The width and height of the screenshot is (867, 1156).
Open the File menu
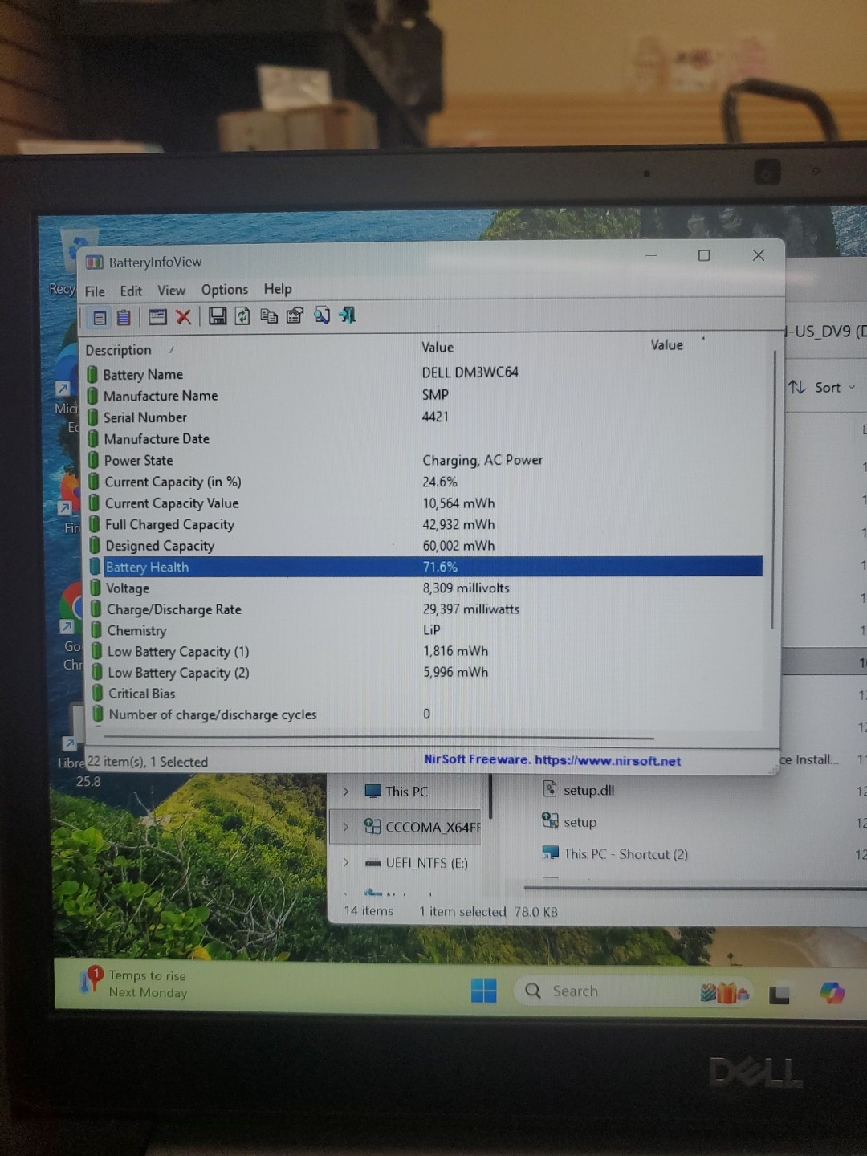point(95,291)
